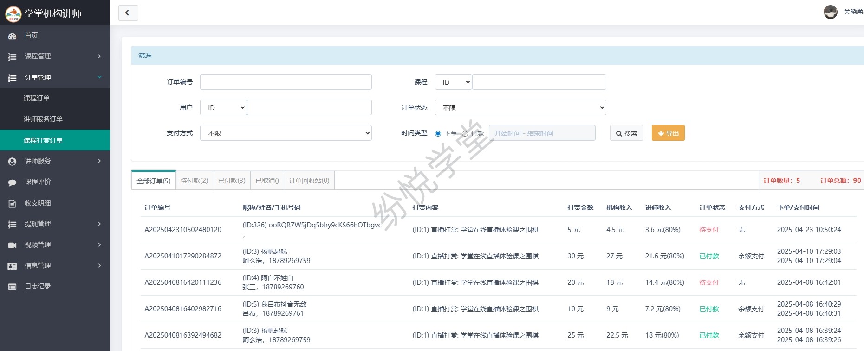864x351 pixels.
Task: Select the 付款 time type radio button
Action: pos(465,133)
